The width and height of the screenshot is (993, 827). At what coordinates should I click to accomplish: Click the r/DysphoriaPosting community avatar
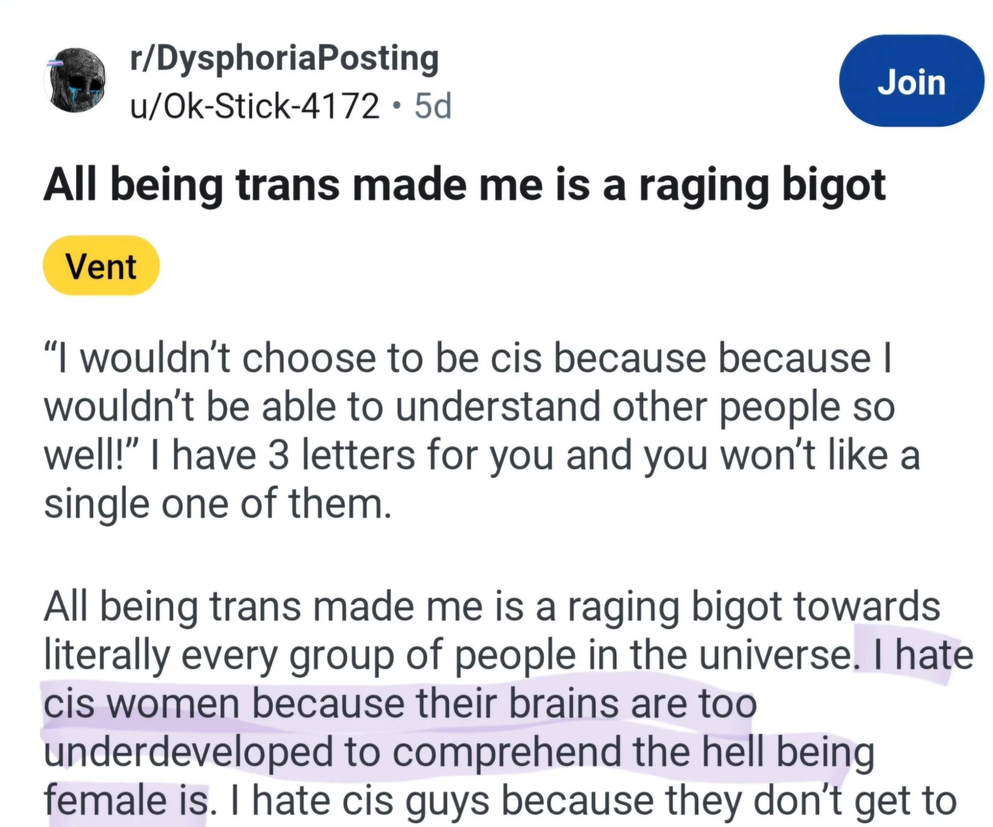[x=75, y=80]
